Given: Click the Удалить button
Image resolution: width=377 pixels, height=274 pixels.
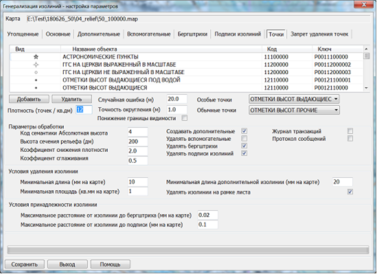Looking at the screenshot, I should (71, 99).
